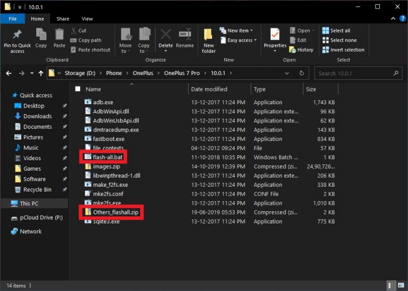Click the Open ribbon button

click(x=302, y=30)
